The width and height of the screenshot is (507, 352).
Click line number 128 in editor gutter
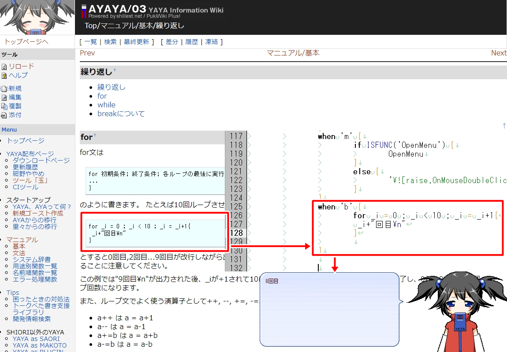pyautogui.click(x=236, y=233)
